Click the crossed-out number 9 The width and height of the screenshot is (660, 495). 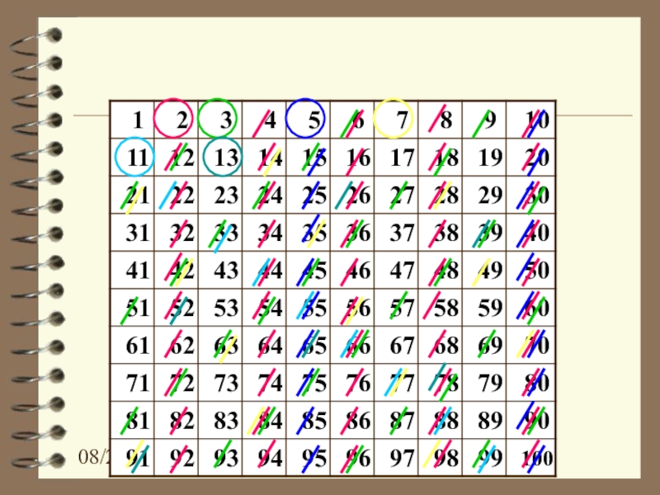[484, 120]
